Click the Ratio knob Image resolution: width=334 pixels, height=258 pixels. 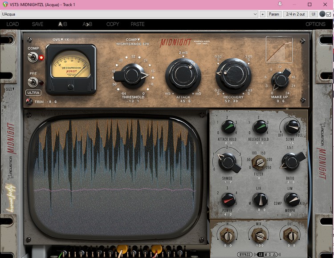[x=291, y=161]
